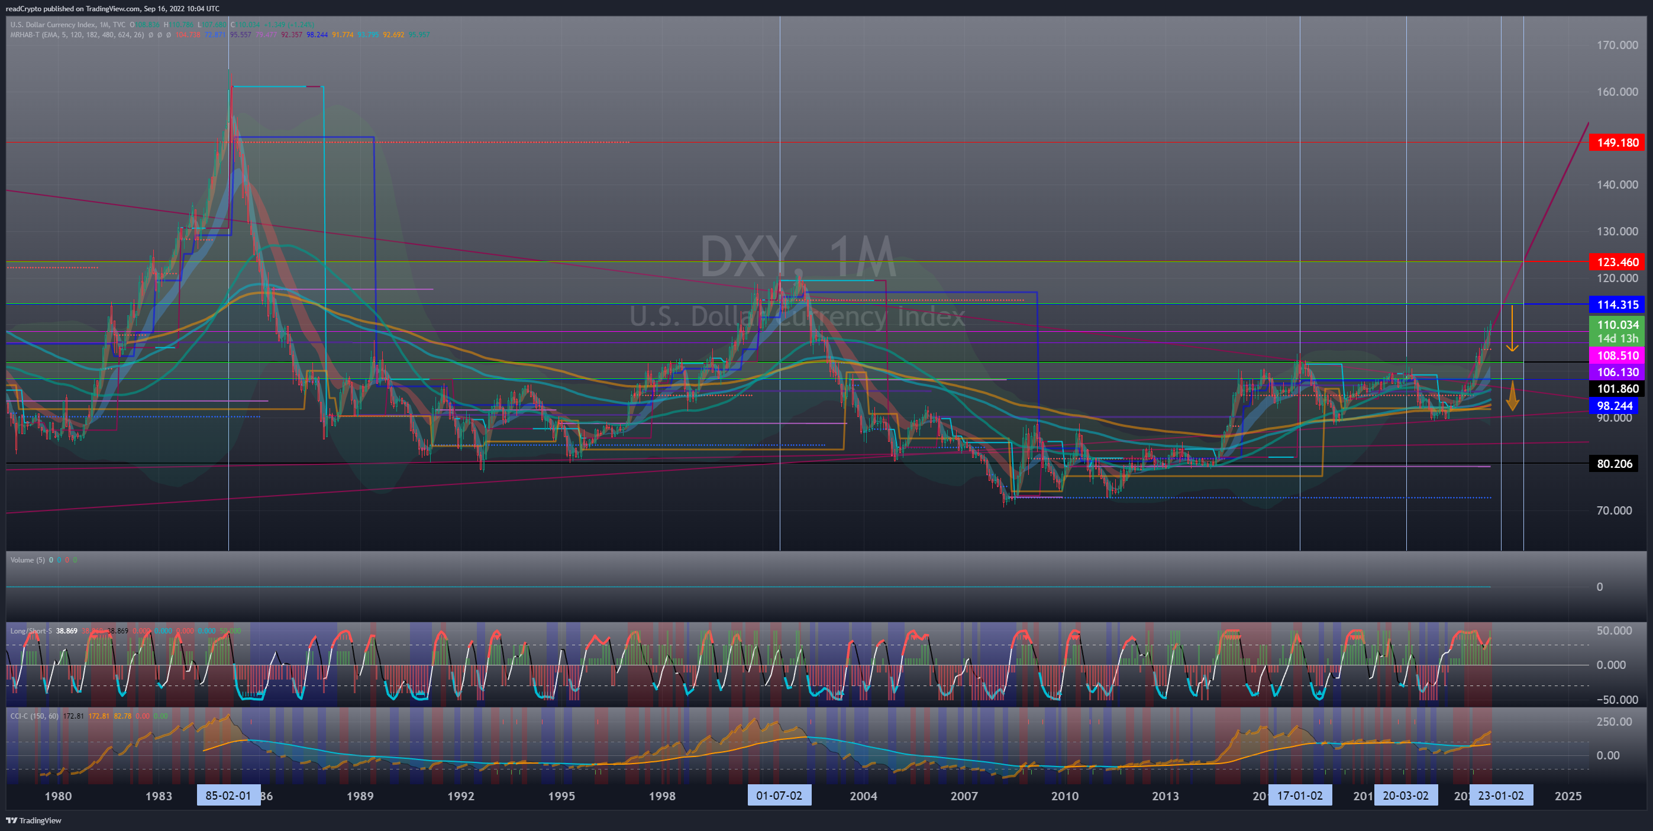Select the thick orange down arrow drawing
The image size is (1653, 831).
(1512, 395)
